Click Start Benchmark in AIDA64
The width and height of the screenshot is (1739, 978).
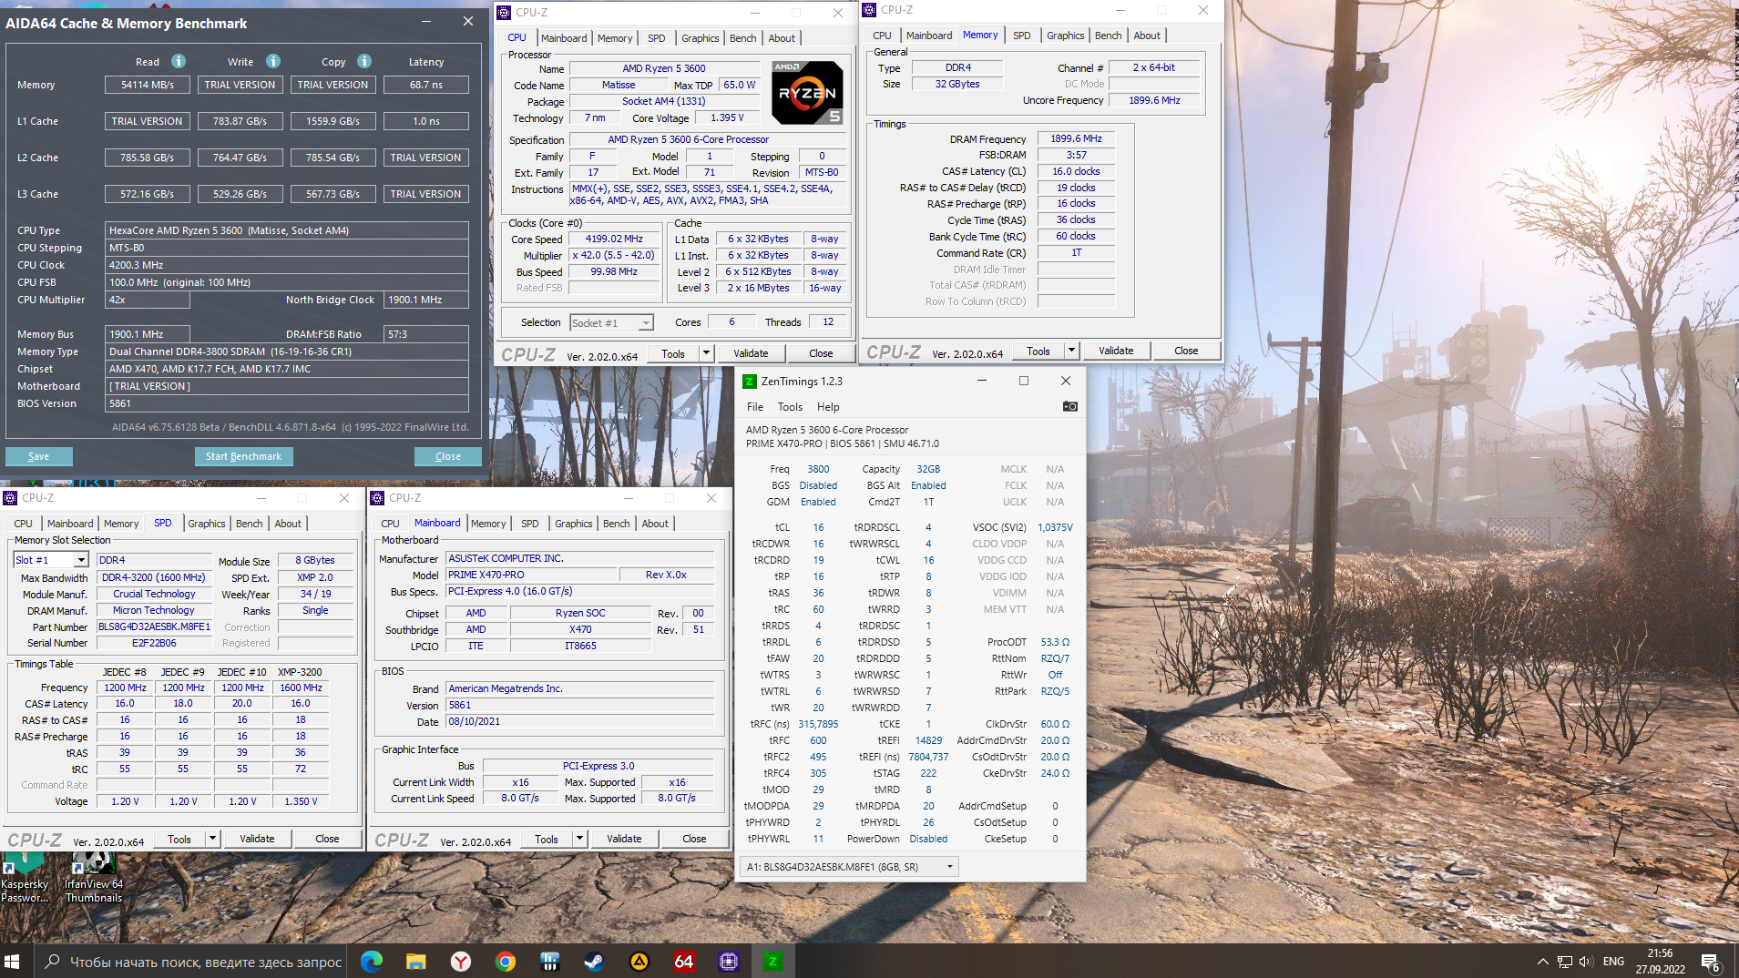(243, 456)
